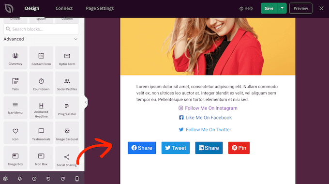Focus the Search blocks field
The height and width of the screenshot is (184, 329).
click(41, 29)
